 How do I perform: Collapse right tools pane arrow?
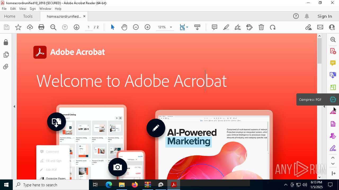pos(324,107)
